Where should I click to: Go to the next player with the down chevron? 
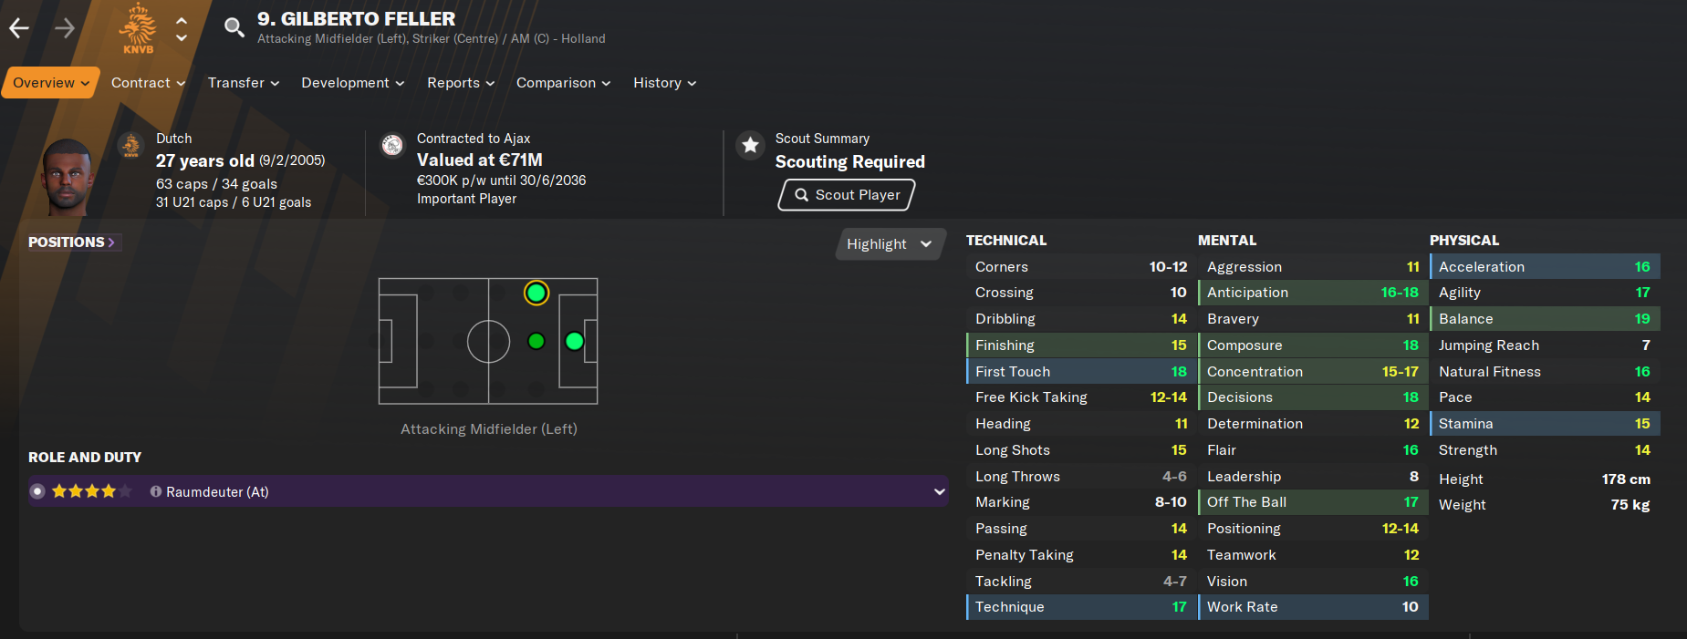pos(182,38)
